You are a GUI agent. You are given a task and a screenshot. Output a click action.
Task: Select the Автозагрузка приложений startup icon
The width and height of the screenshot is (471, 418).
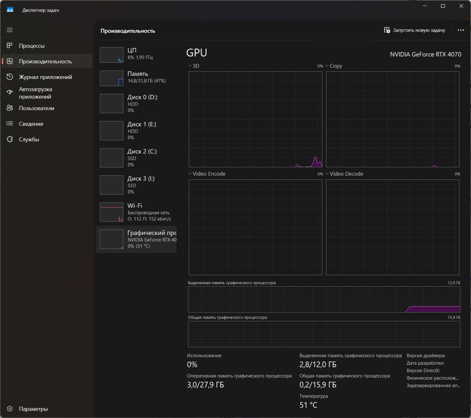(x=10, y=93)
